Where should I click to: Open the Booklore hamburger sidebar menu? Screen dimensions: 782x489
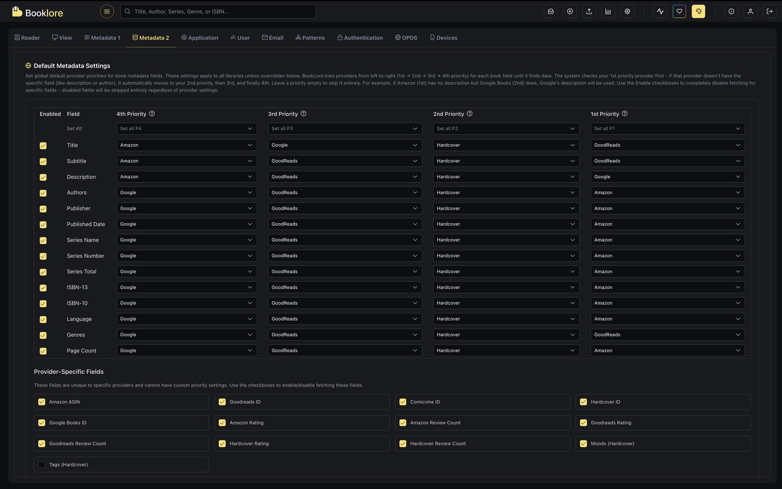tap(106, 11)
